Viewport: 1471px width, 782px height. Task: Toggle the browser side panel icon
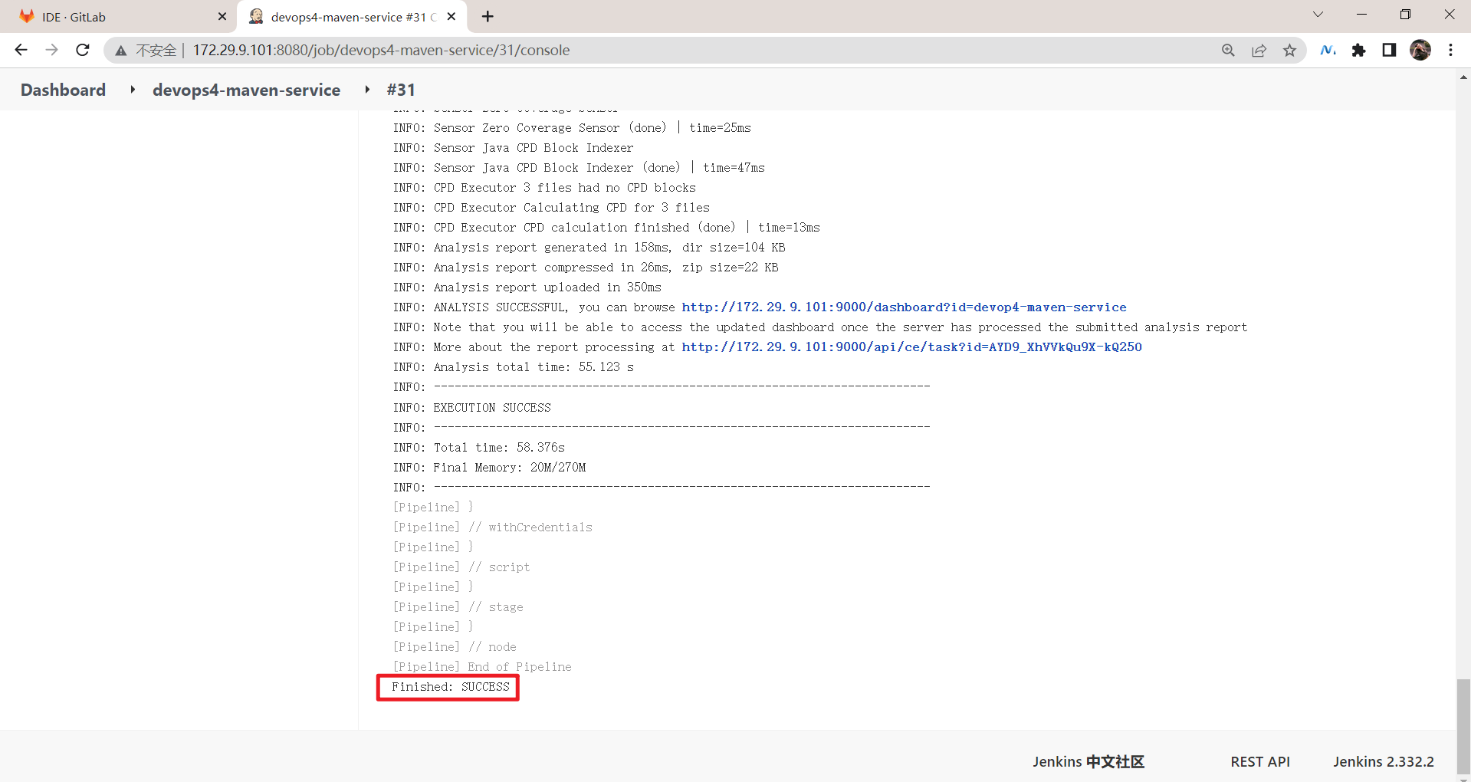pyautogui.click(x=1389, y=50)
